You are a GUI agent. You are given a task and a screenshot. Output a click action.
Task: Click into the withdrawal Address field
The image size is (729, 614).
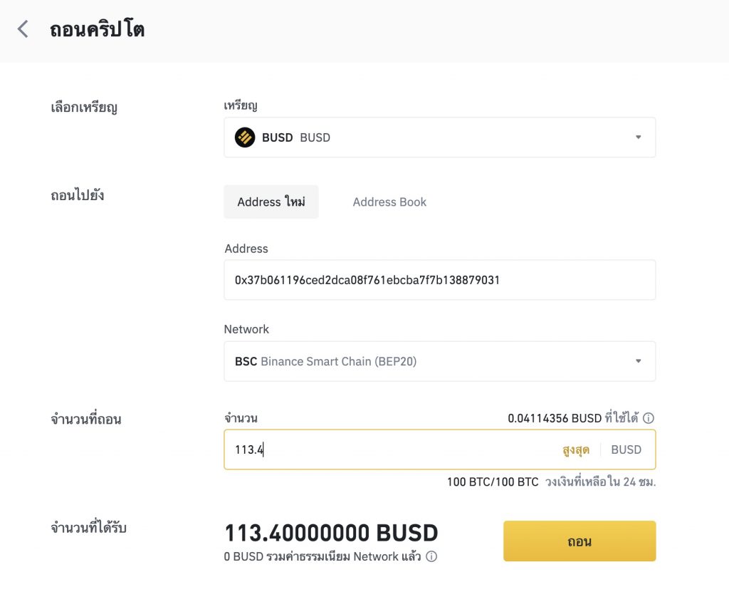(x=440, y=280)
